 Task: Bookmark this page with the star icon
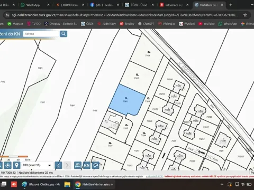tap(245, 15)
